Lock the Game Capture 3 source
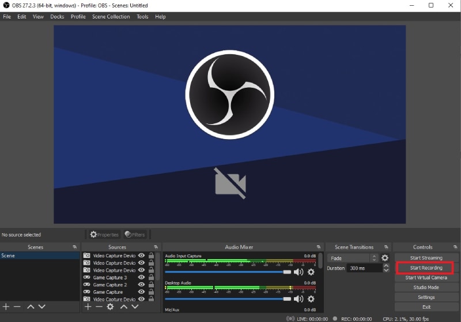This screenshot has width=461, height=322. [x=151, y=277]
